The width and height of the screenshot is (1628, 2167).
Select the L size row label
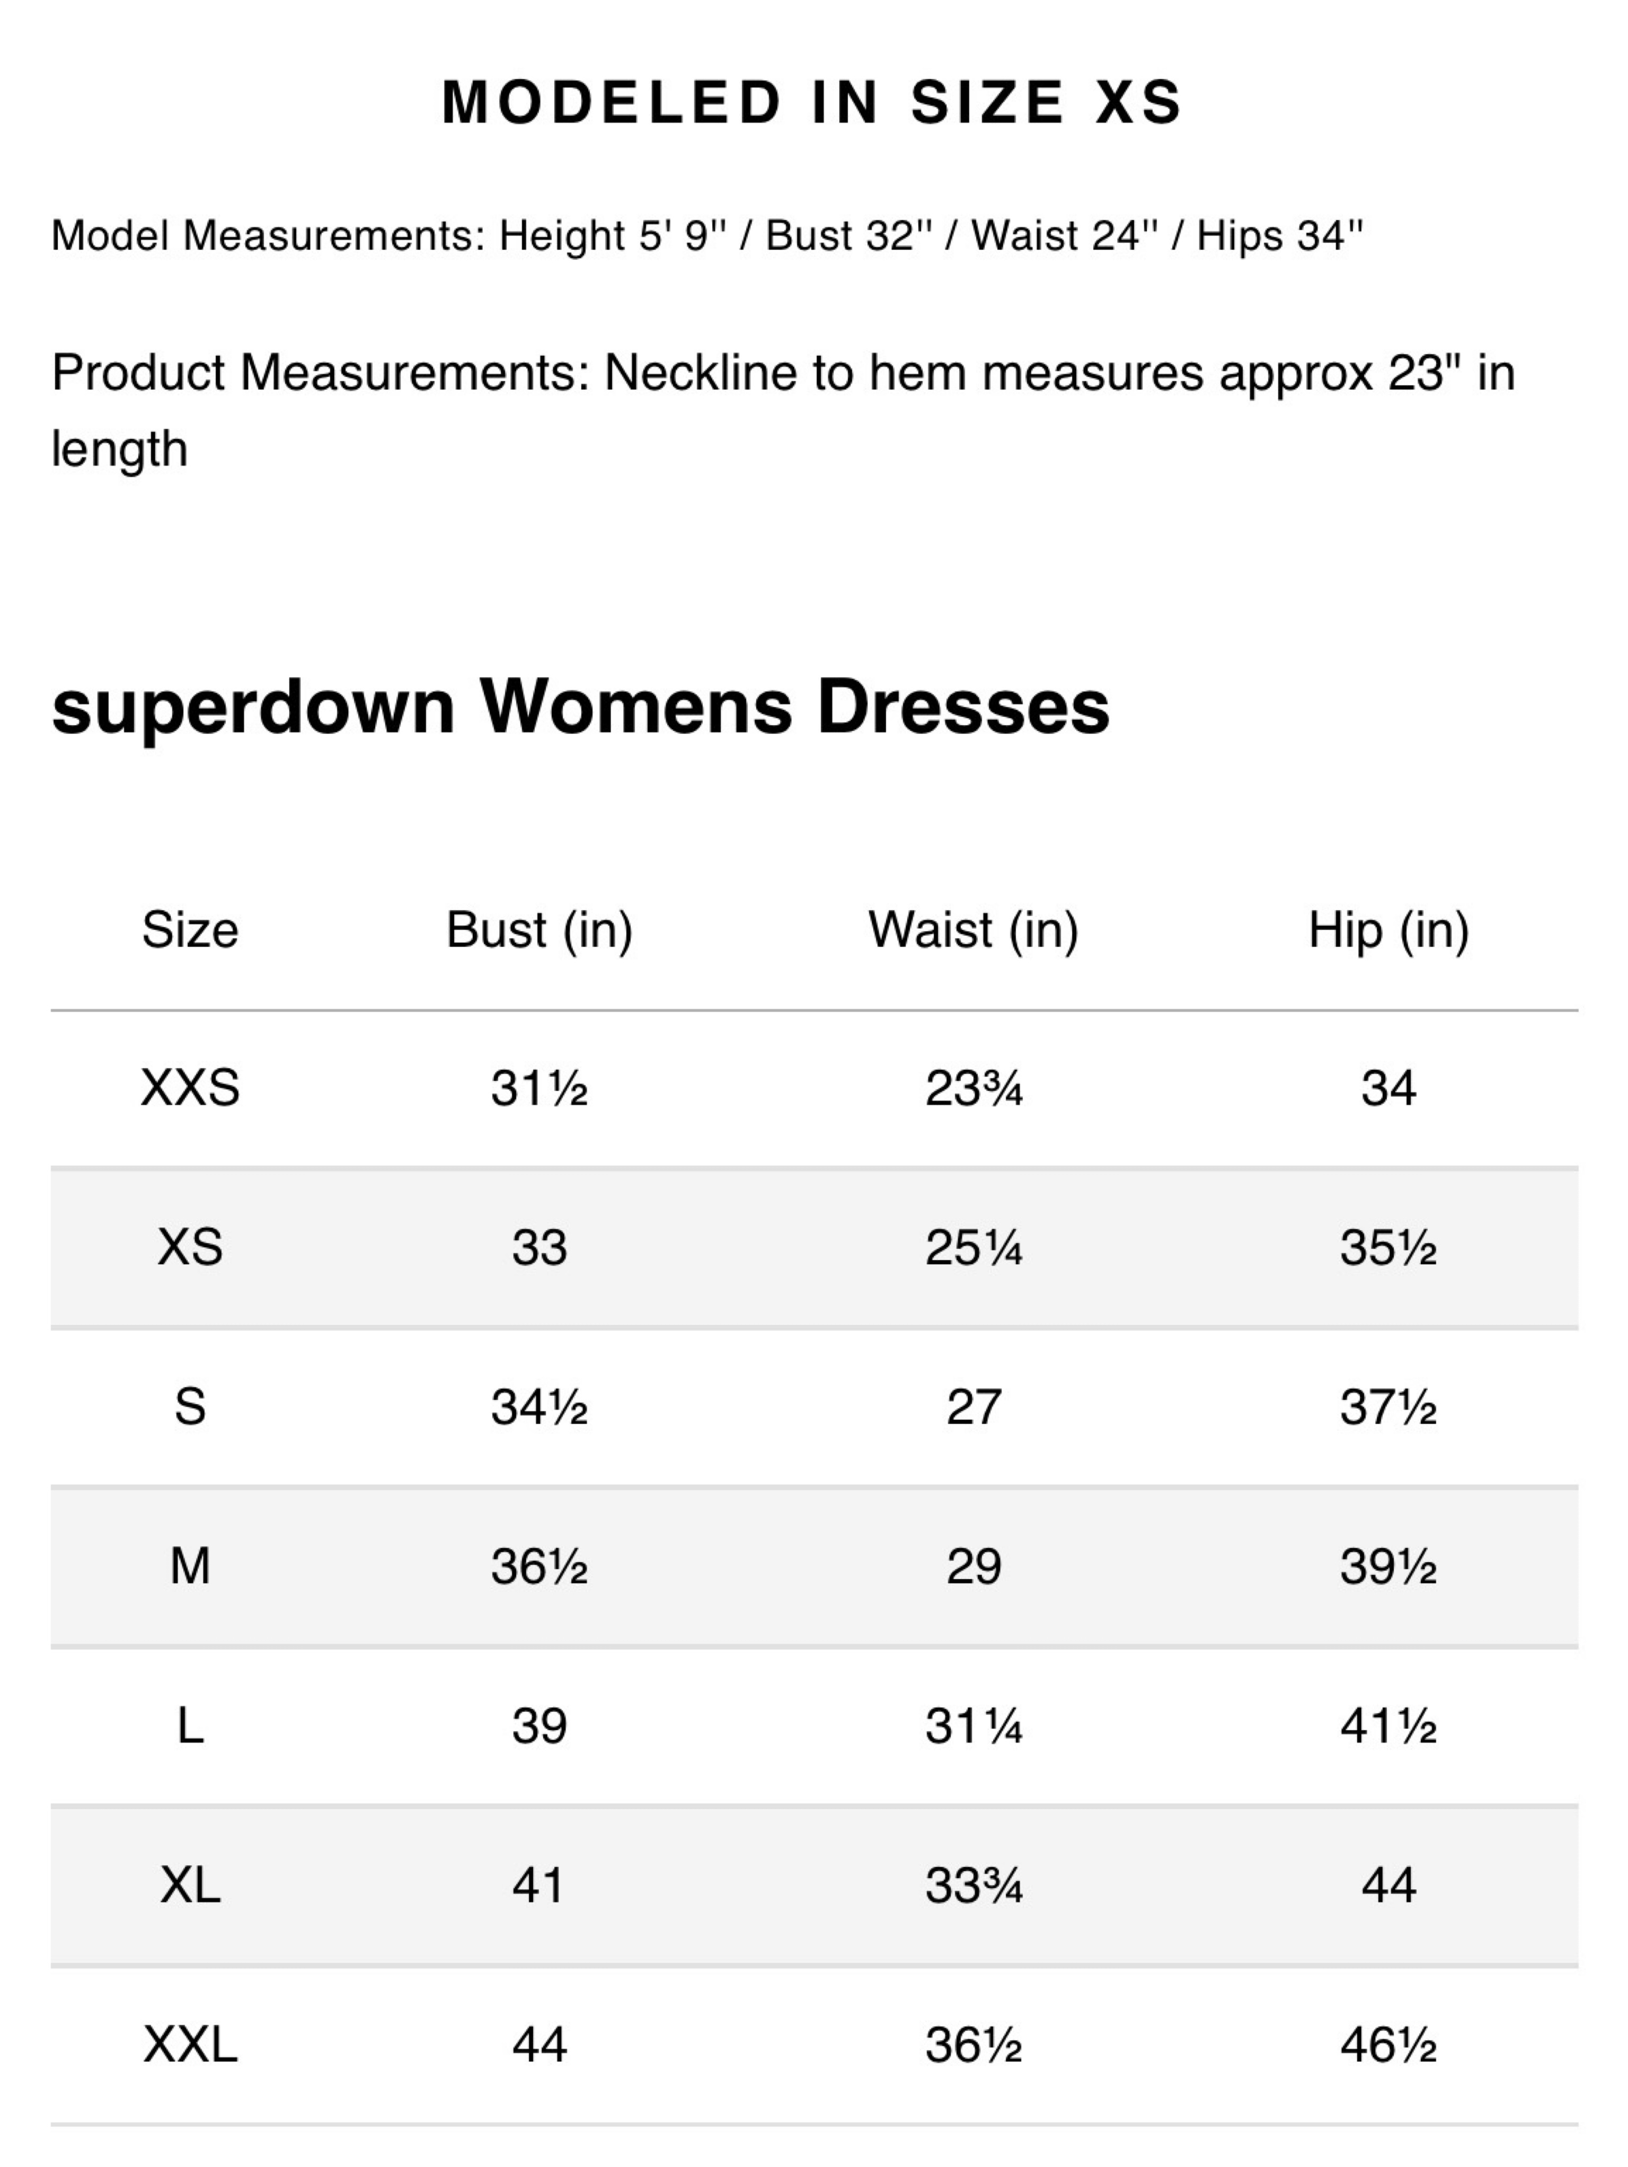190,1726
